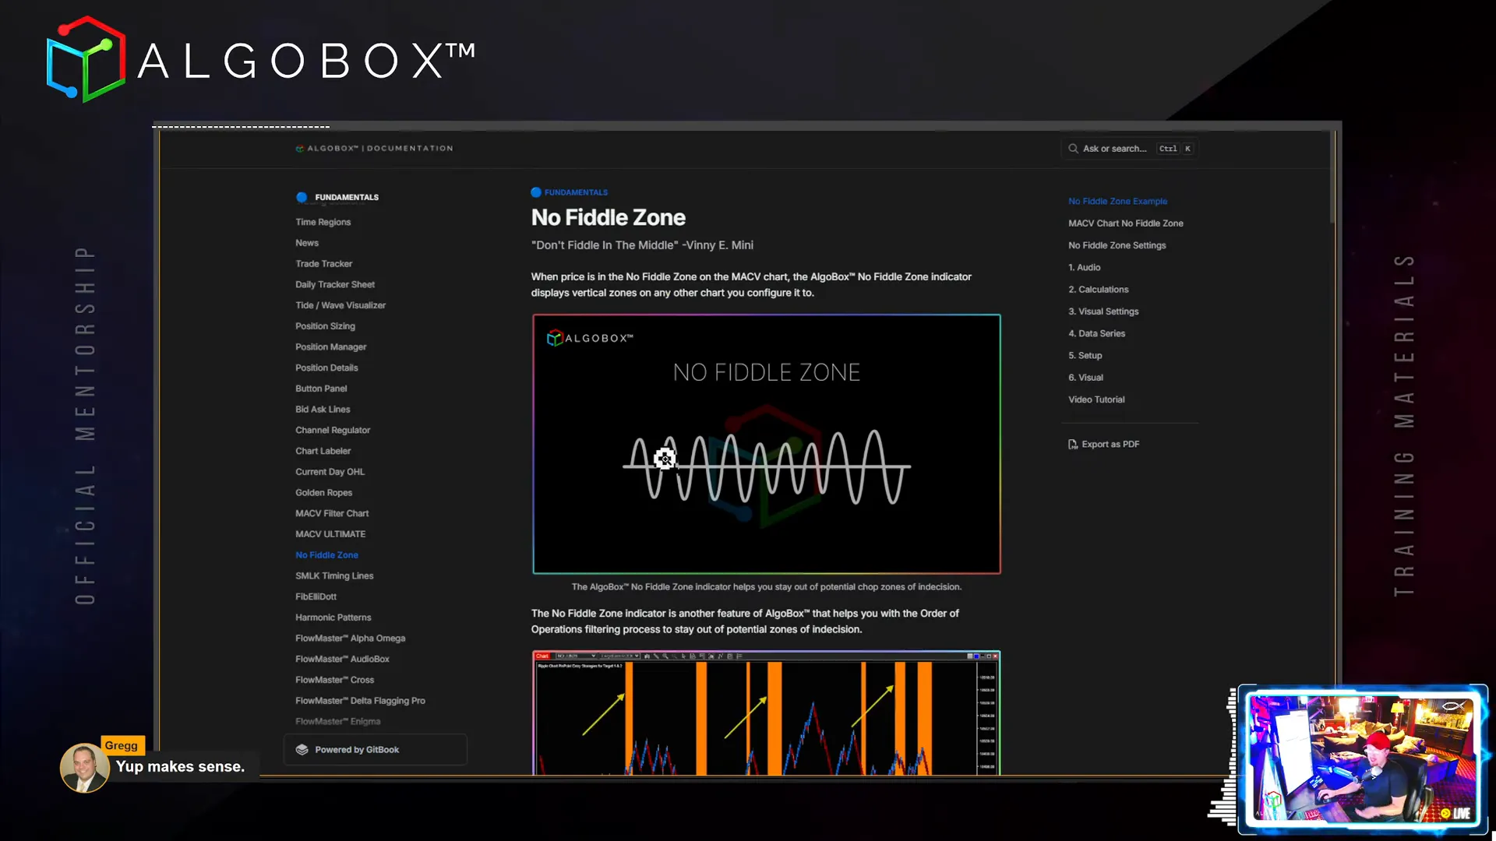Jump to 5. Setup section
Screen dimensions: 1496x841
(x=1085, y=356)
